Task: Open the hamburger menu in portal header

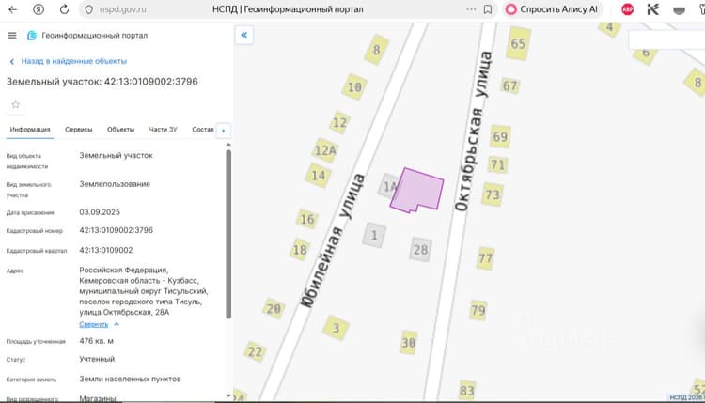Action: (x=11, y=35)
